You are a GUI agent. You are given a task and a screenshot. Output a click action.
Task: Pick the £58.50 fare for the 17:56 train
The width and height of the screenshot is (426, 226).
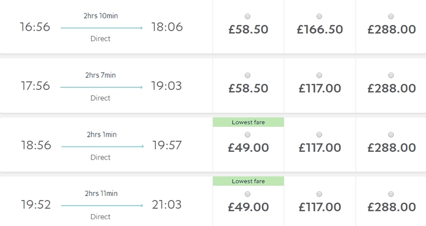[247, 75]
